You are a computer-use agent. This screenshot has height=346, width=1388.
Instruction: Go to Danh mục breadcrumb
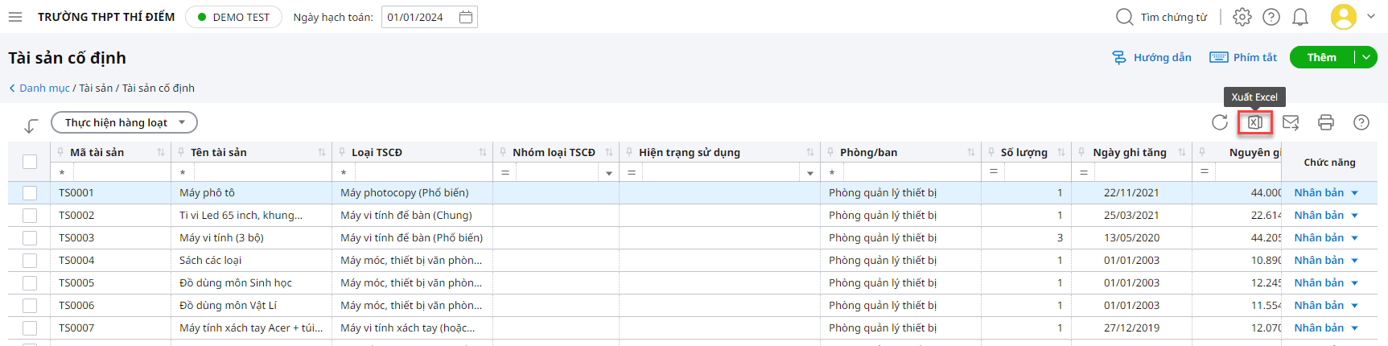pos(44,89)
